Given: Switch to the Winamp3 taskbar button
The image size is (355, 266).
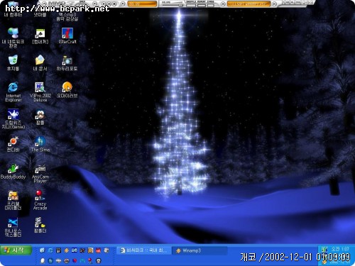Looking at the screenshot, I should point(200,250).
